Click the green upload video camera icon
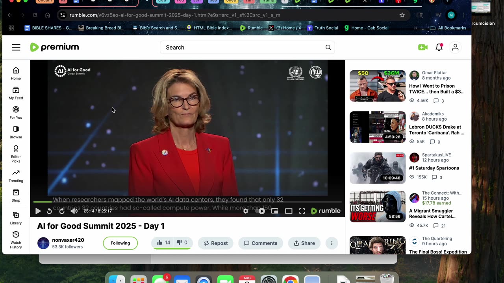504x283 pixels. 423,47
